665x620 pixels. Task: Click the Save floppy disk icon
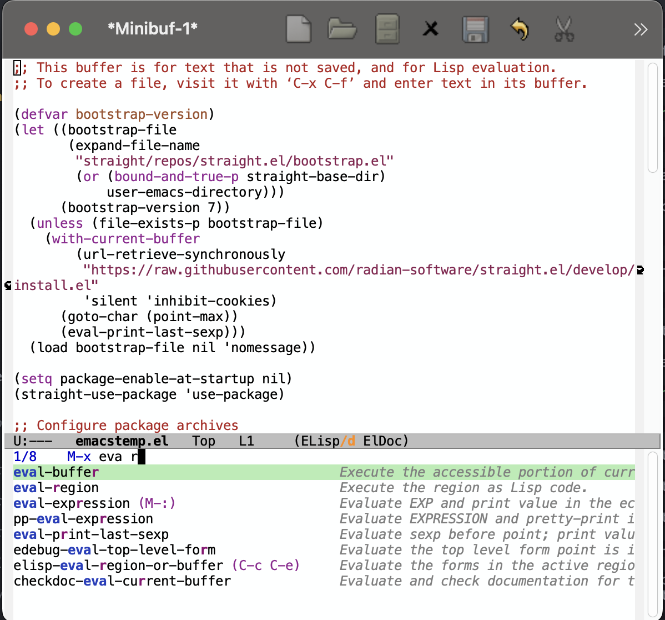click(x=475, y=29)
